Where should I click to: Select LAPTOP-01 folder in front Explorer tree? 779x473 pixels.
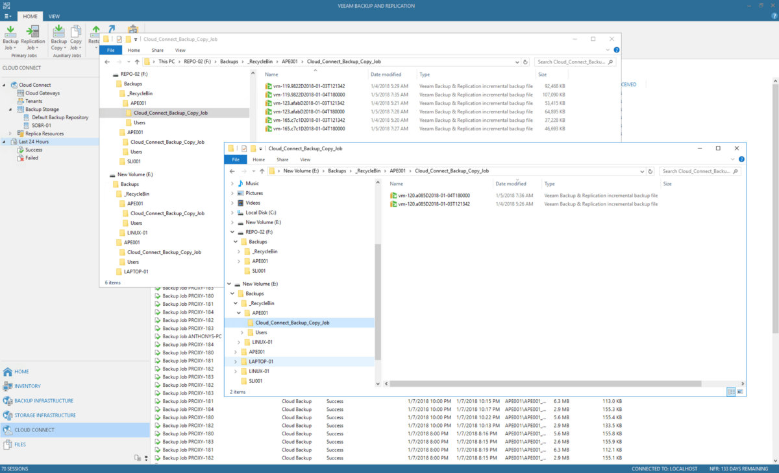pyautogui.click(x=260, y=362)
